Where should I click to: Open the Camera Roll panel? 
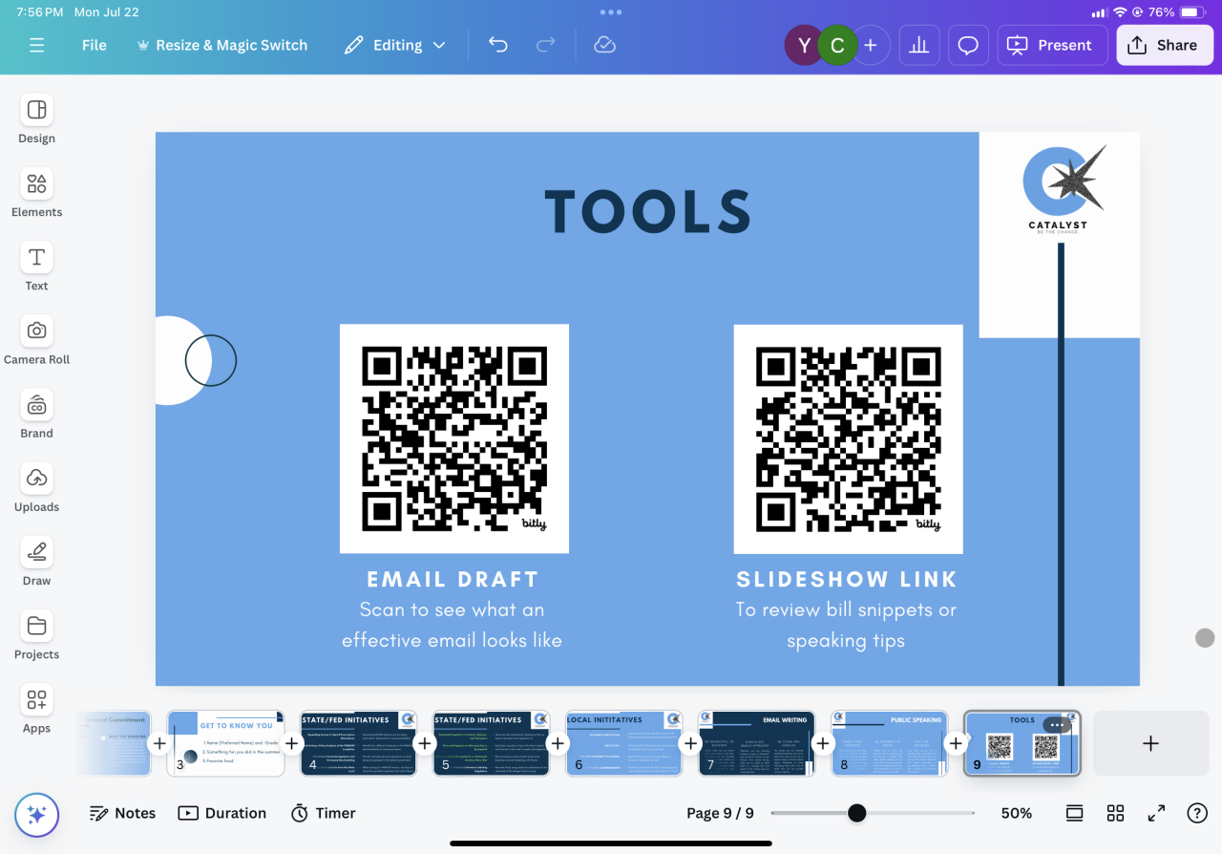[x=36, y=341]
